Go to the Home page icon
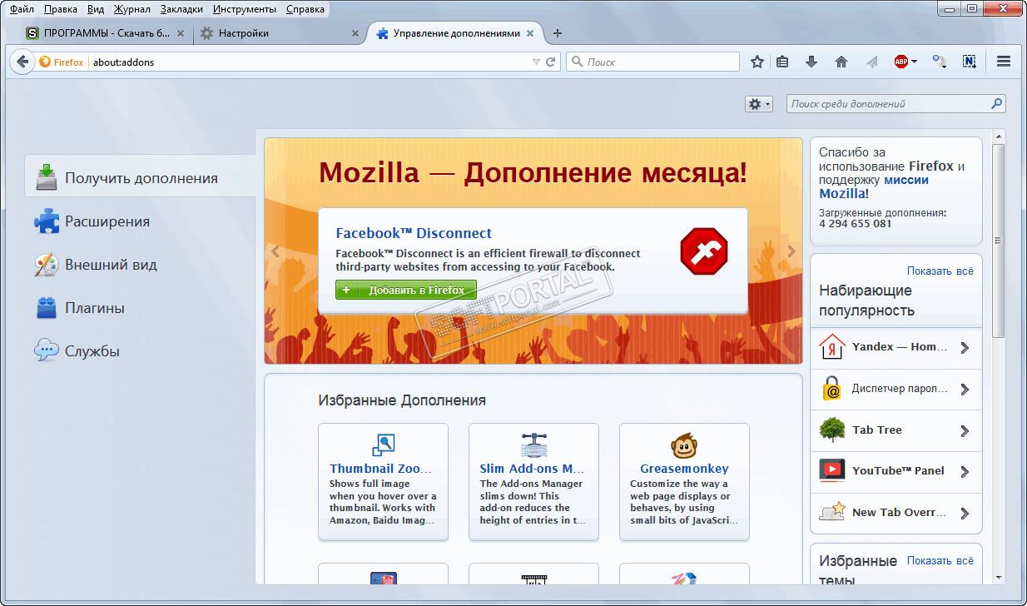 click(x=841, y=62)
